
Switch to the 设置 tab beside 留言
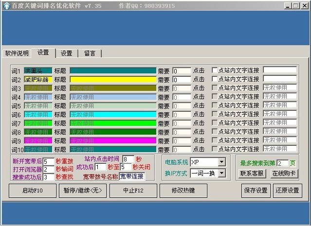click(67, 53)
